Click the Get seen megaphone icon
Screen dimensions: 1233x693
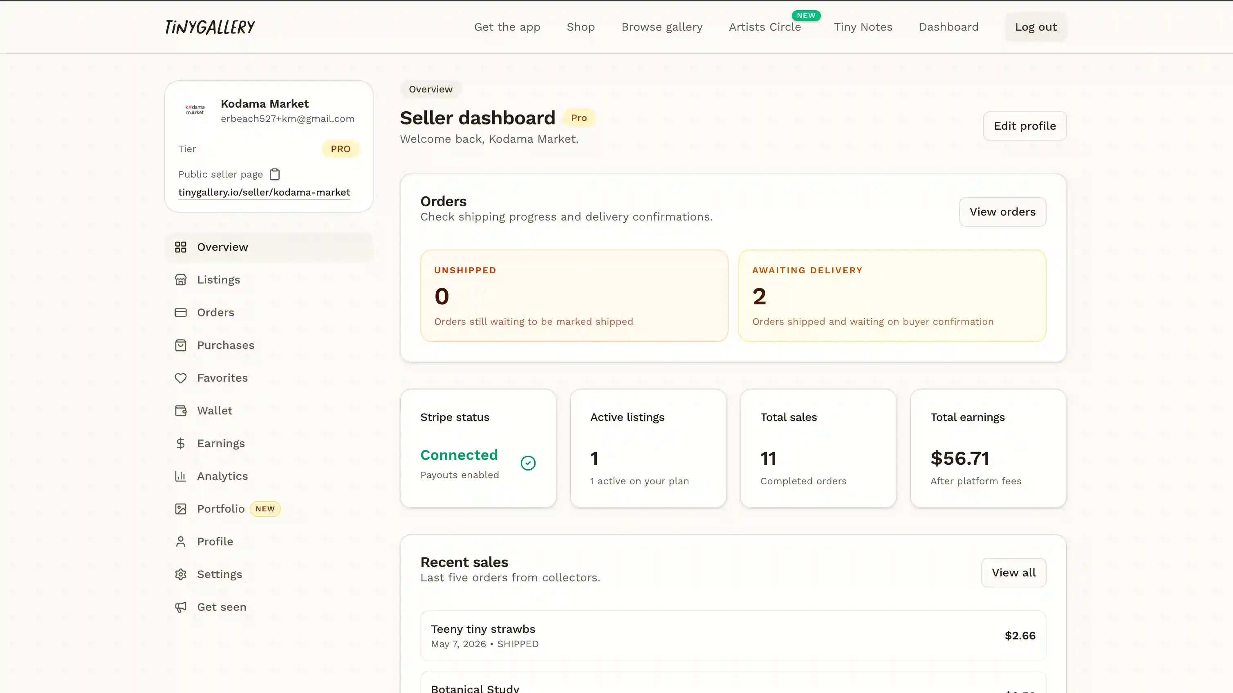click(x=180, y=607)
